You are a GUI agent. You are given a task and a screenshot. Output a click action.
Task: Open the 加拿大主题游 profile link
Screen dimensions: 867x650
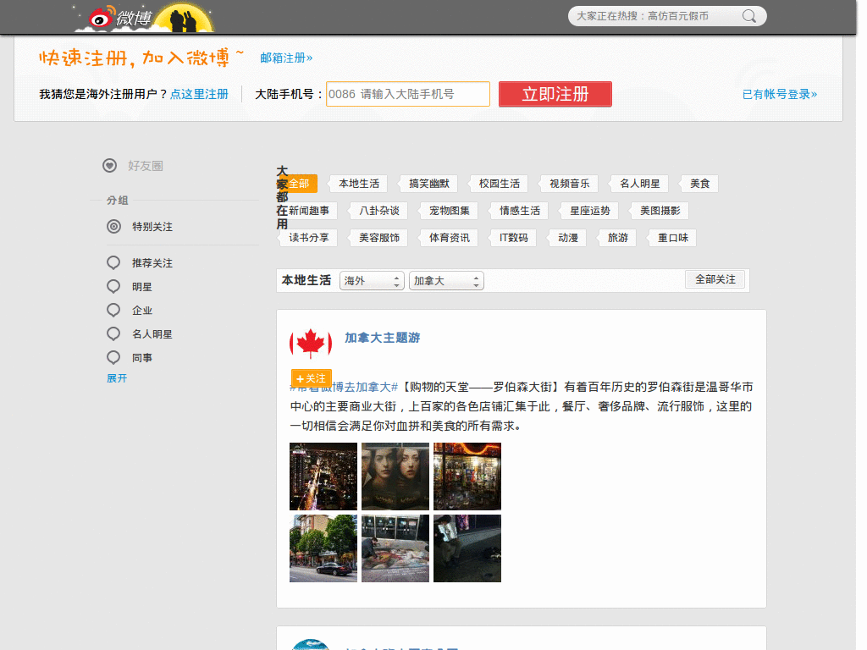click(383, 338)
